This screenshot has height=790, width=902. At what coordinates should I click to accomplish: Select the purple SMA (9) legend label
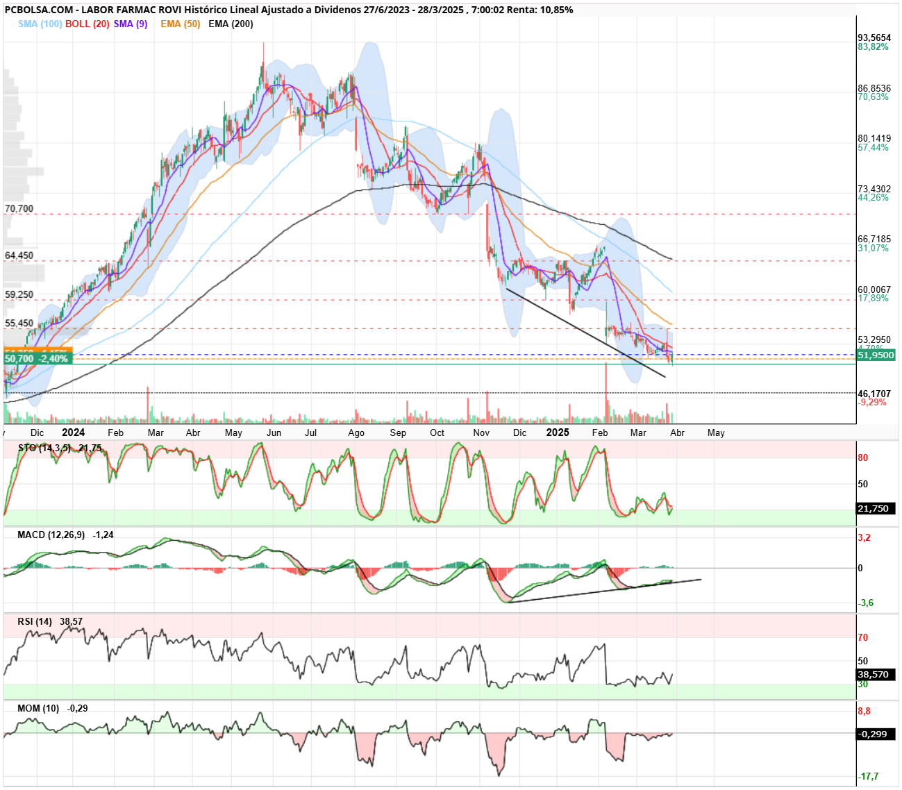pyautogui.click(x=131, y=24)
